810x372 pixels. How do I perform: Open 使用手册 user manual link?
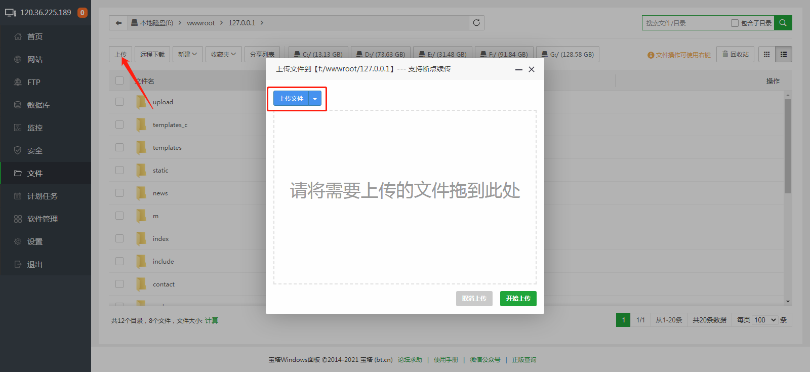446,360
